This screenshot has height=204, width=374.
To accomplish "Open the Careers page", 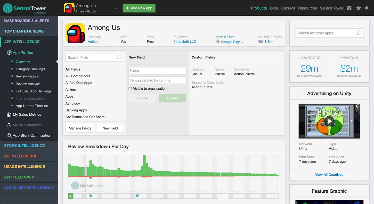I will click(x=288, y=8).
